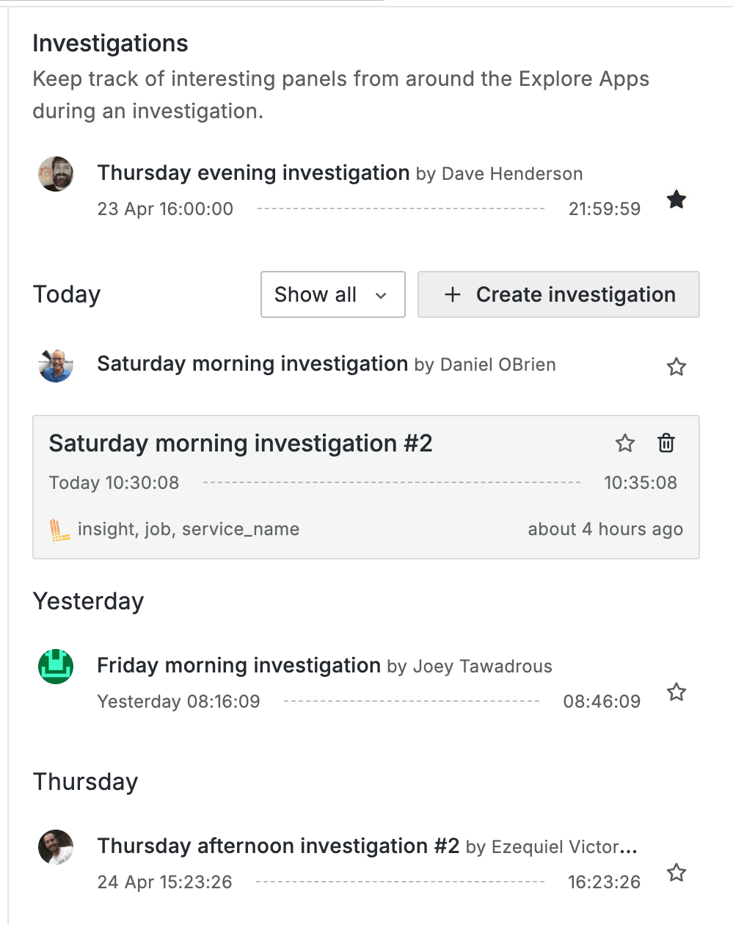The width and height of the screenshot is (733, 925).
Task: Click the 'about 4 hours ago' timestamp
Action: 605,529
